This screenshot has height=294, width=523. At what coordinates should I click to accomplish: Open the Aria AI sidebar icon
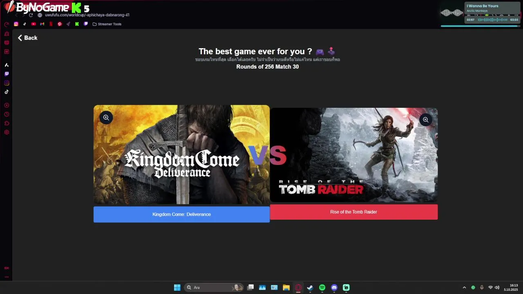click(x=7, y=65)
